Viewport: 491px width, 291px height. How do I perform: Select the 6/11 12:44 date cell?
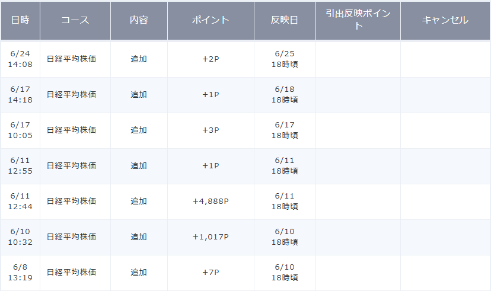[20, 202]
